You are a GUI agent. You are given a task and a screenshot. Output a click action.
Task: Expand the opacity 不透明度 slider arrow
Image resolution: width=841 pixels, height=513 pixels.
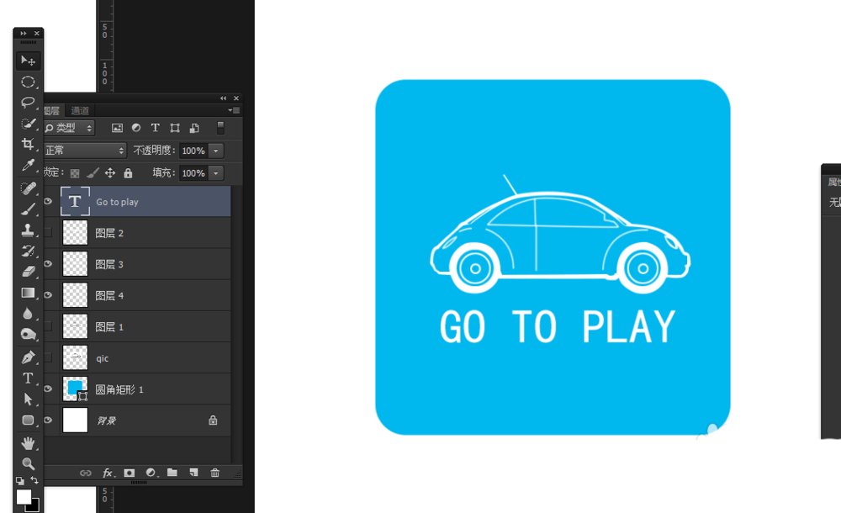(x=216, y=151)
